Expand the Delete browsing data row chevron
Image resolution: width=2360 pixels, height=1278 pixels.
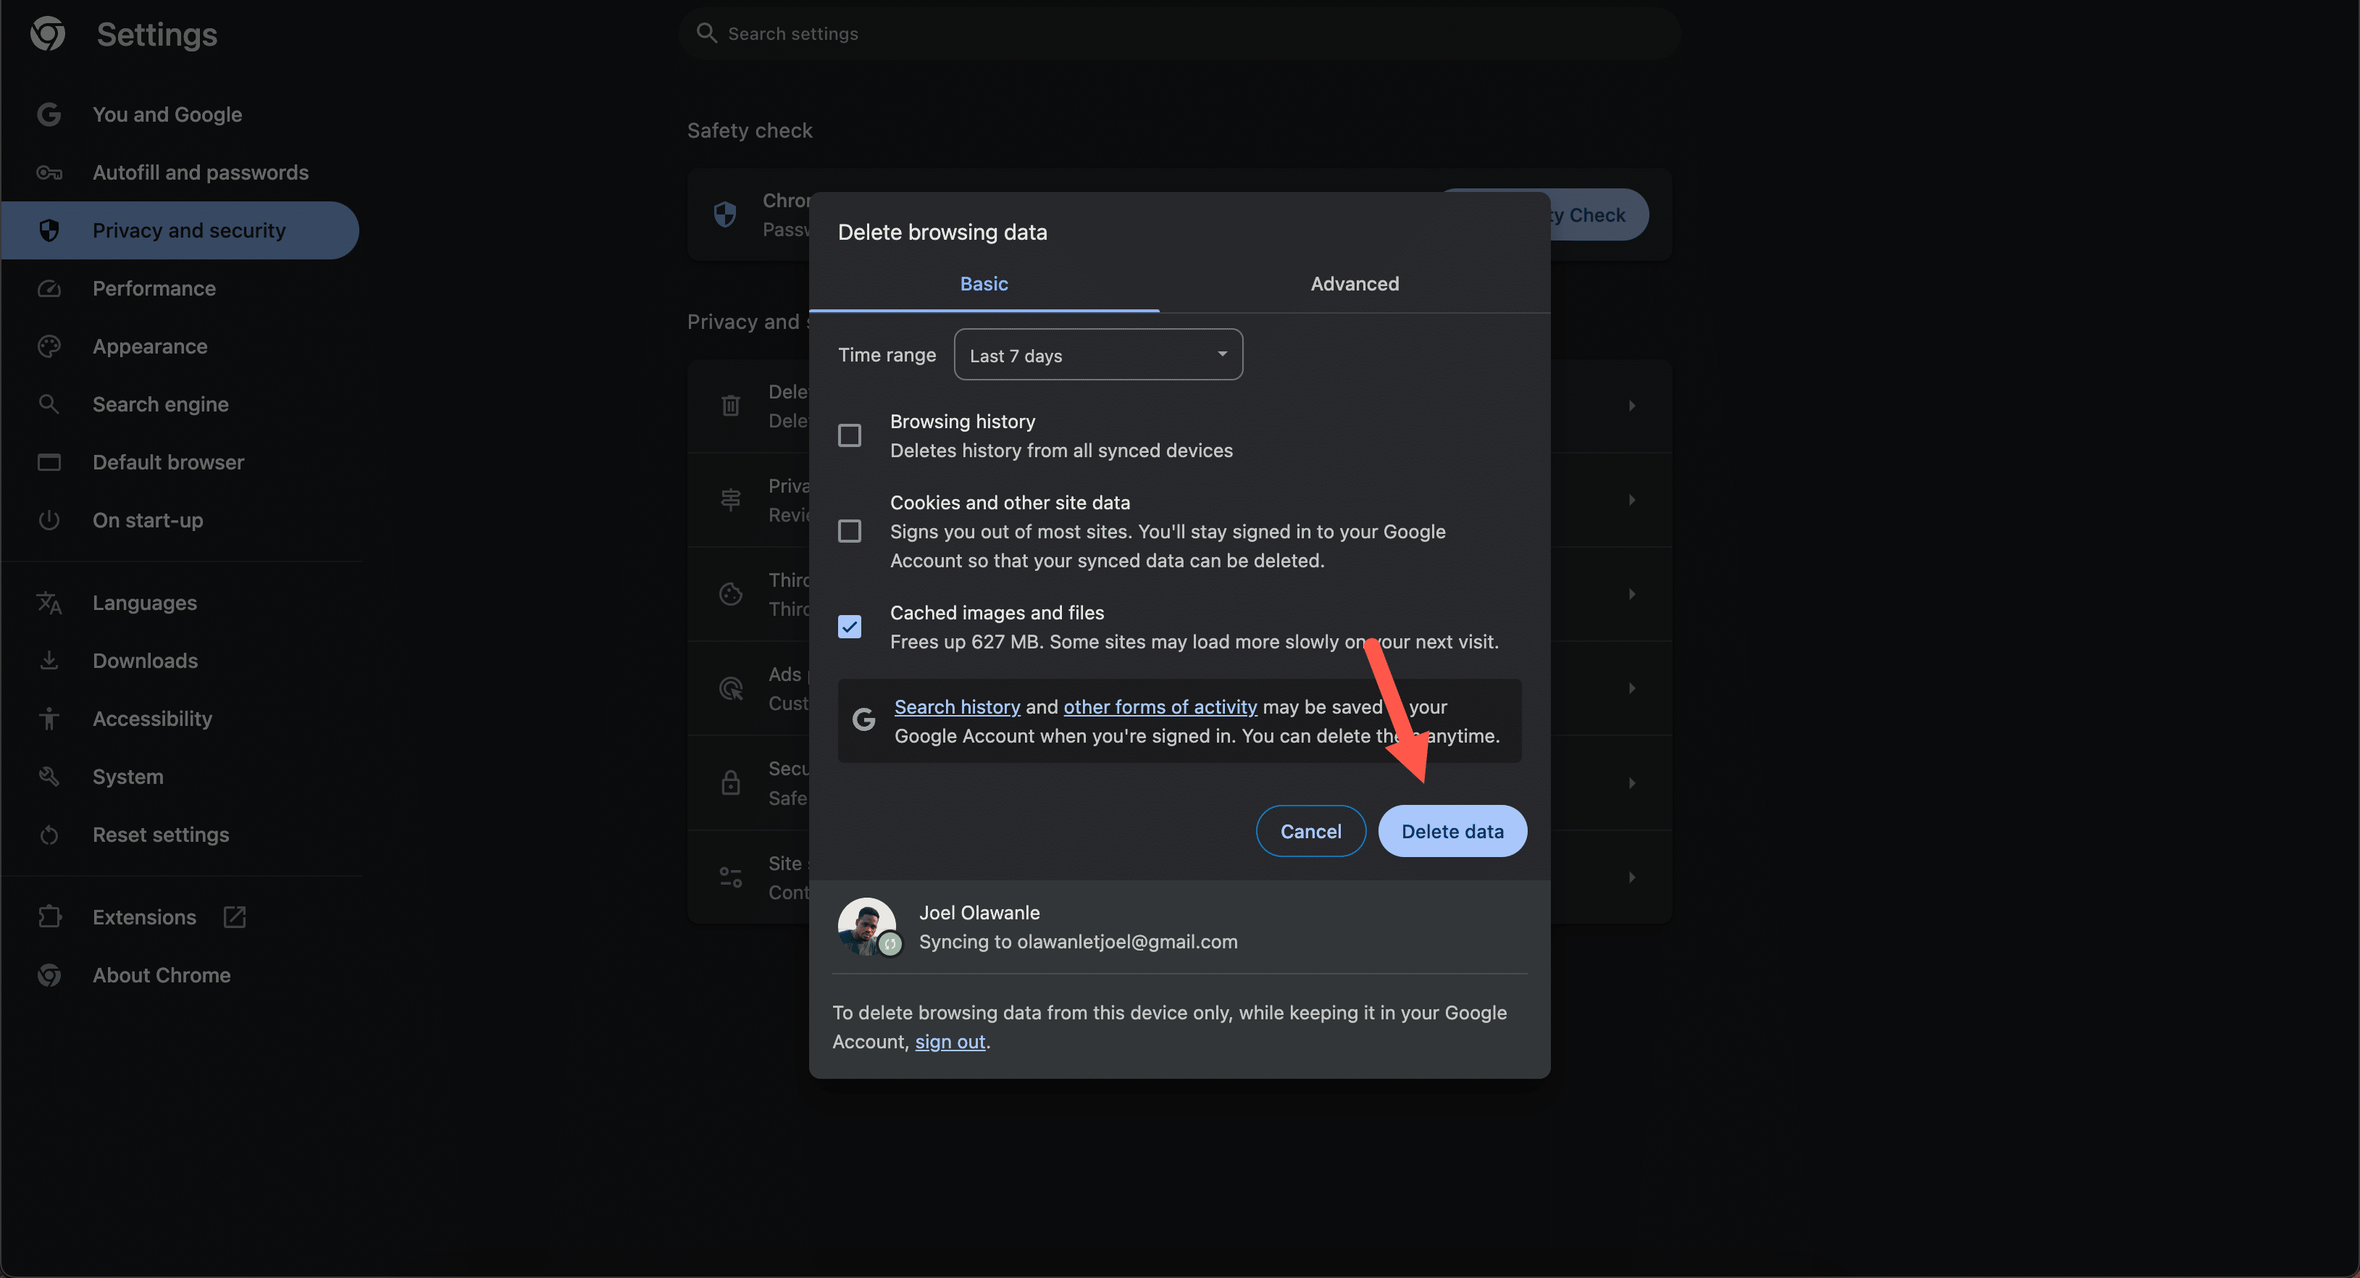click(x=1631, y=406)
